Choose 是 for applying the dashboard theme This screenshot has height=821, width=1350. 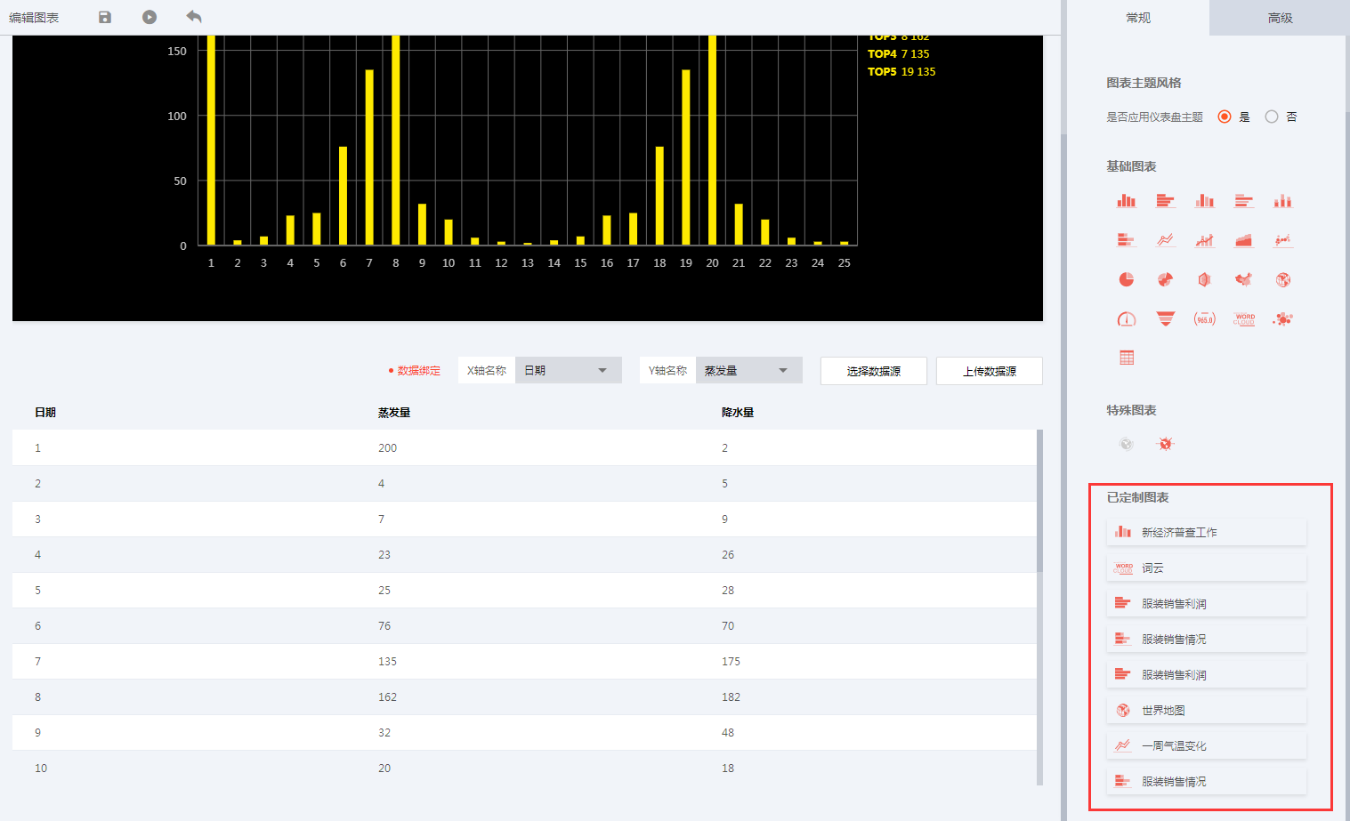[1225, 117]
